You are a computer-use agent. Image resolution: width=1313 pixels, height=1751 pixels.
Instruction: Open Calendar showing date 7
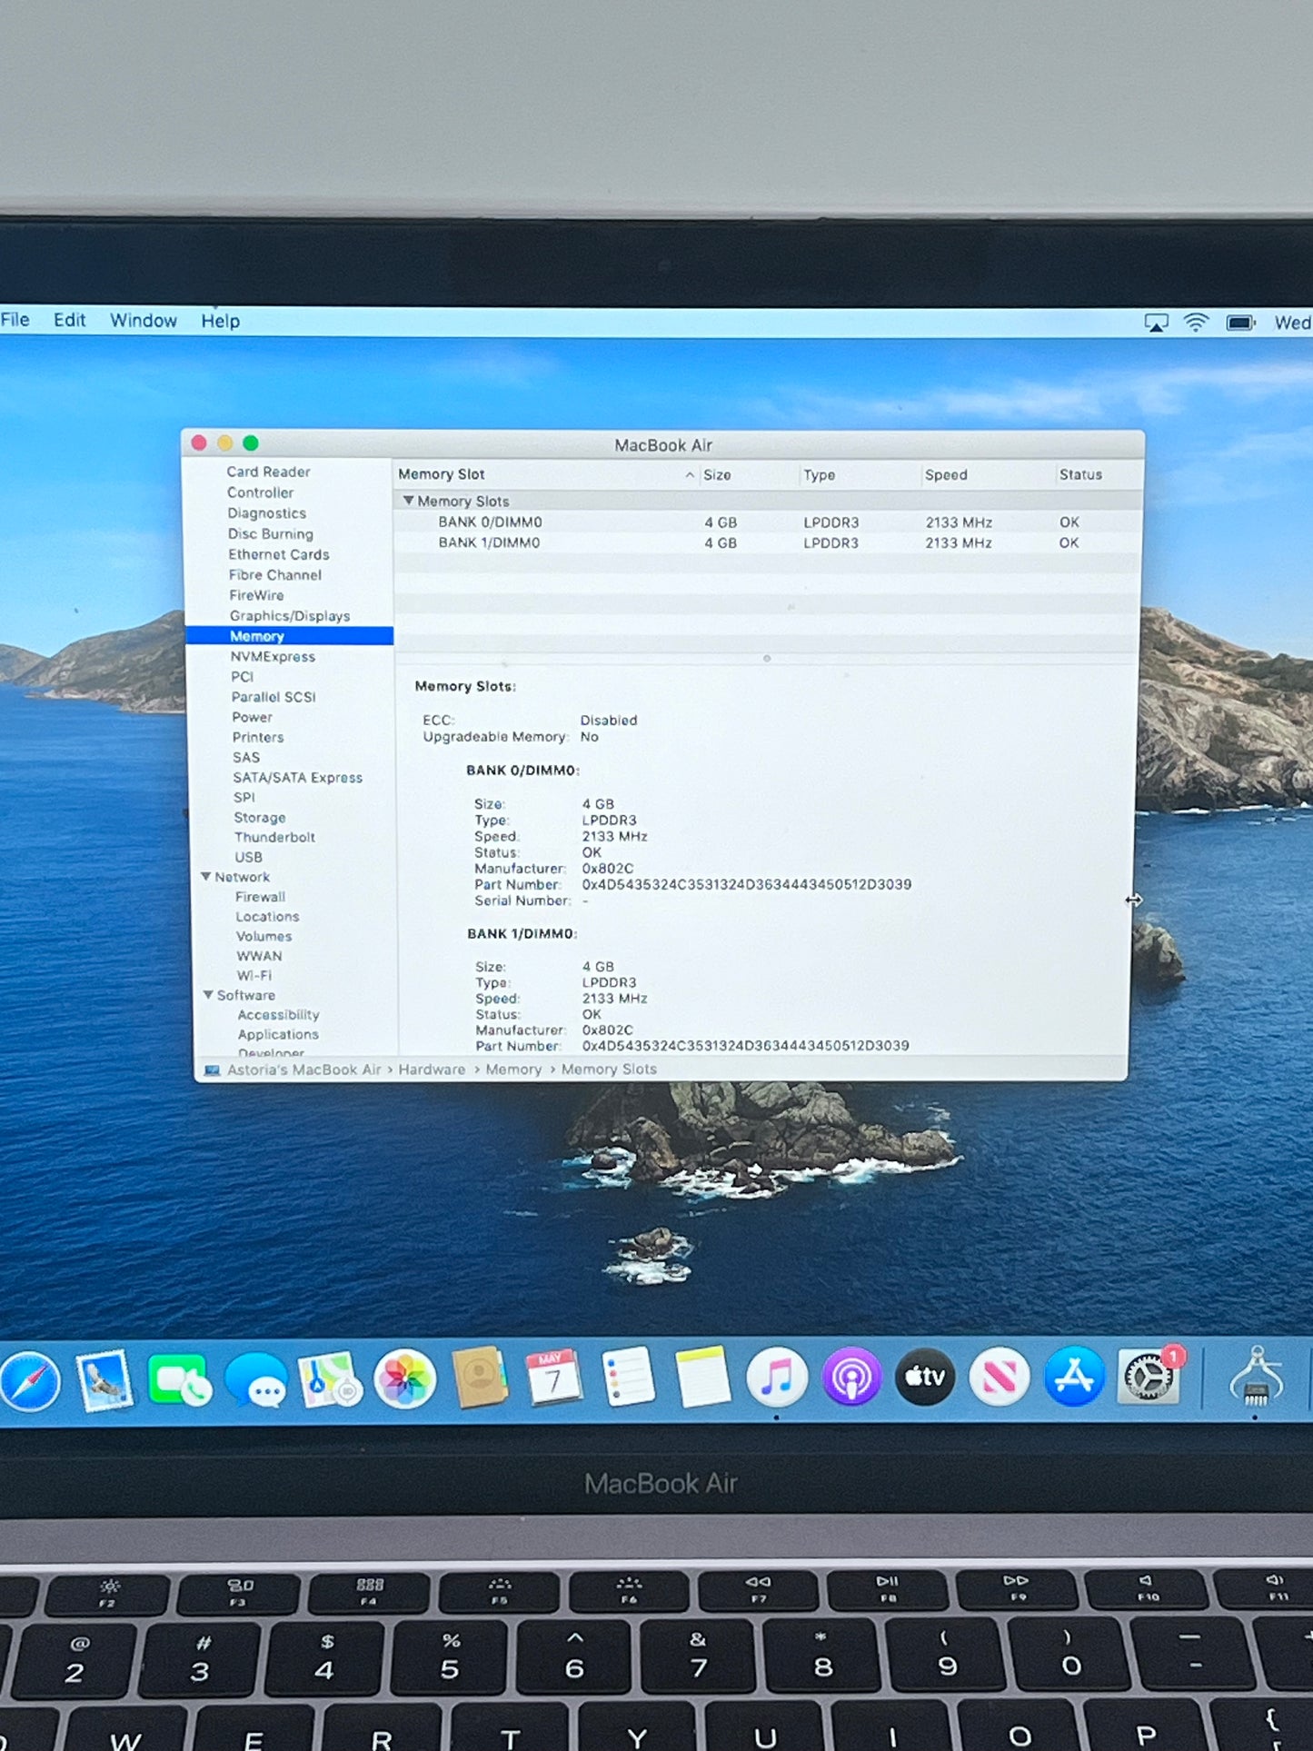click(x=552, y=1378)
